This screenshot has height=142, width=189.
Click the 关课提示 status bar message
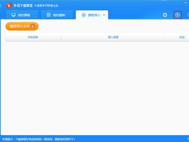pos(39,139)
